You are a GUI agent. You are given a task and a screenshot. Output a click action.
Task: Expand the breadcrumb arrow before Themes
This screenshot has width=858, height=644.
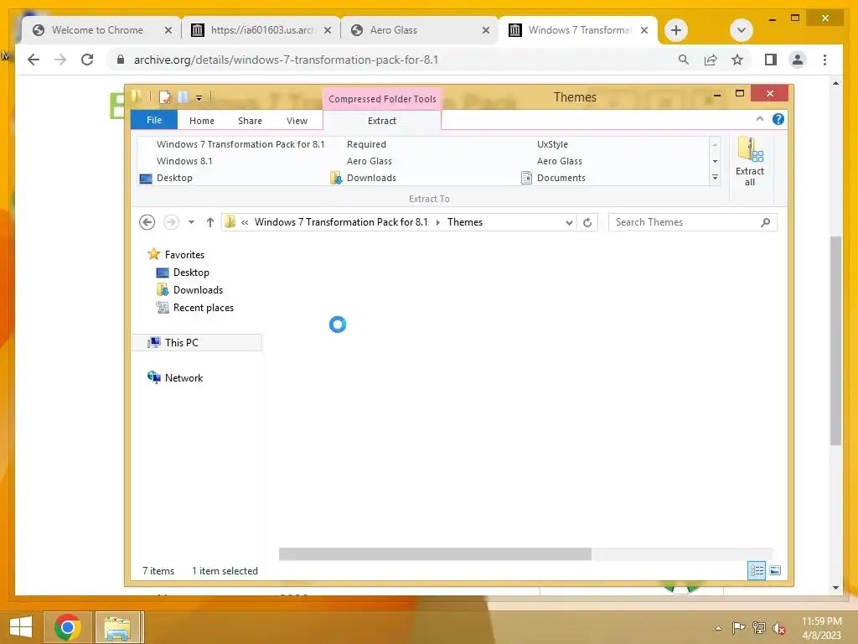tap(437, 222)
